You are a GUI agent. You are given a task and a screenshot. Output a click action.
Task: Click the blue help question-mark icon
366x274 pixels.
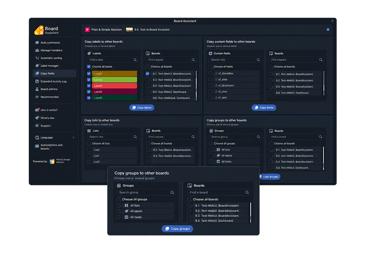(x=328, y=30)
